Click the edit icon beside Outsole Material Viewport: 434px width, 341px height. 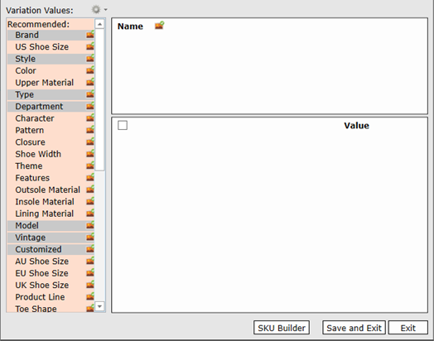[x=90, y=190]
